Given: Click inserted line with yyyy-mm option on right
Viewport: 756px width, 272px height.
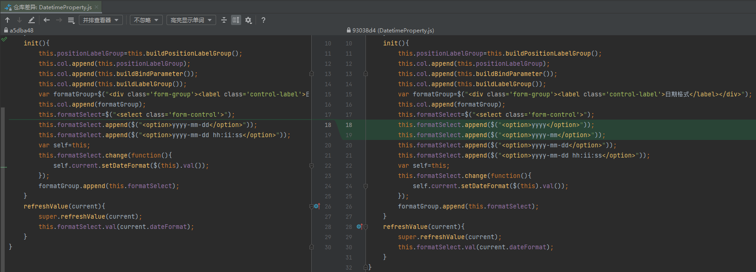Looking at the screenshot, I should [x=501, y=135].
